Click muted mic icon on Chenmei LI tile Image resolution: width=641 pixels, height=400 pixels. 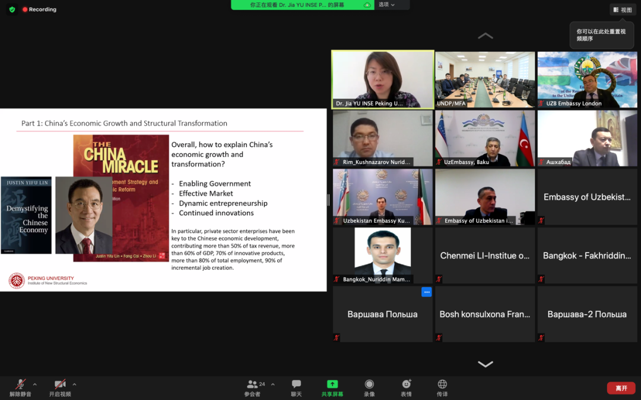pyautogui.click(x=439, y=279)
